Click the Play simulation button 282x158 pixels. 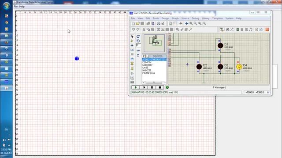(136, 87)
